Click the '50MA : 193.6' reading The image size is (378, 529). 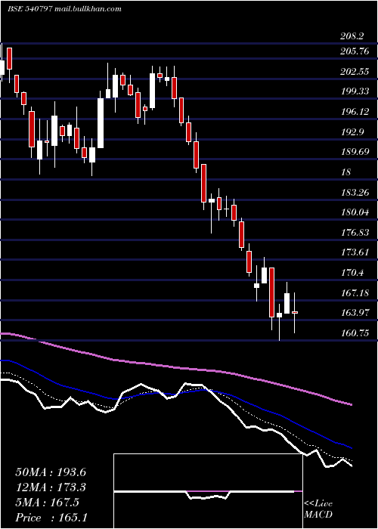[51, 472]
